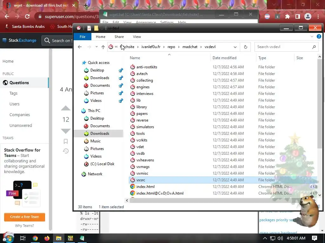Refresh the vxdevl folder view
This screenshot has width=325, height=243.
click(x=245, y=47)
